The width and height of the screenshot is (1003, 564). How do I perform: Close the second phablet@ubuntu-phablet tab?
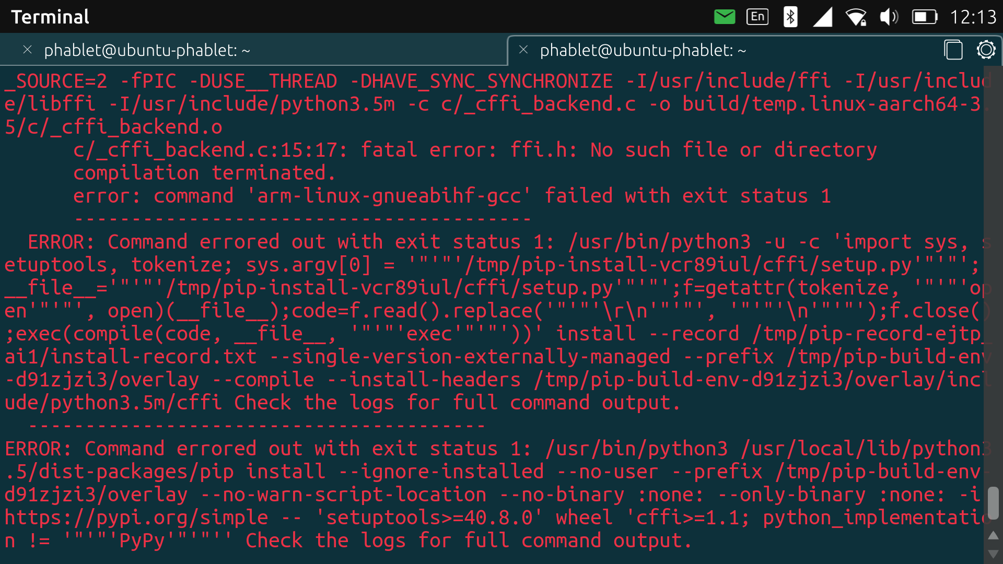click(x=523, y=50)
